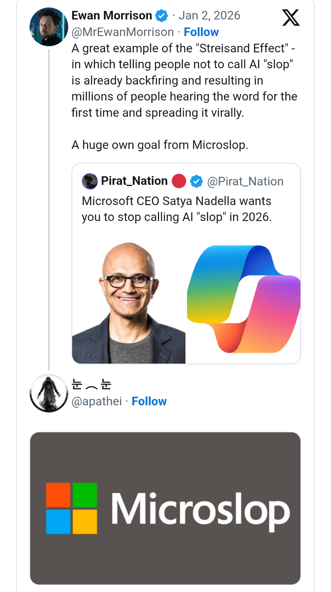Open the Jan 2, 2026 timestamp
This screenshot has height=592, width=331.
pyautogui.click(x=209, y=16)
